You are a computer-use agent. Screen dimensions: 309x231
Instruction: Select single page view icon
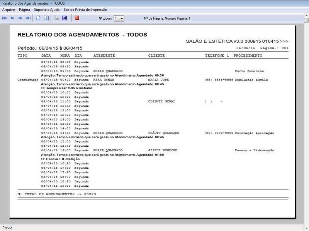pos(38,18)
